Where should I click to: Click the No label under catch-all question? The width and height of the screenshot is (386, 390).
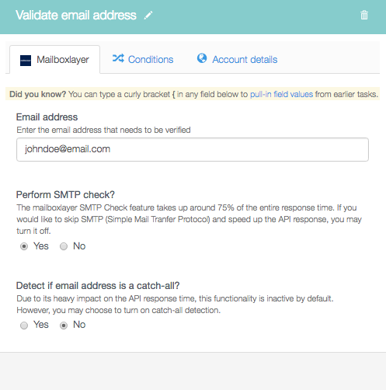pos(79,325)
